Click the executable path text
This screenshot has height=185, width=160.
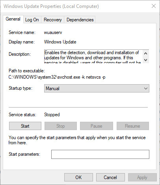click(57, 77)
